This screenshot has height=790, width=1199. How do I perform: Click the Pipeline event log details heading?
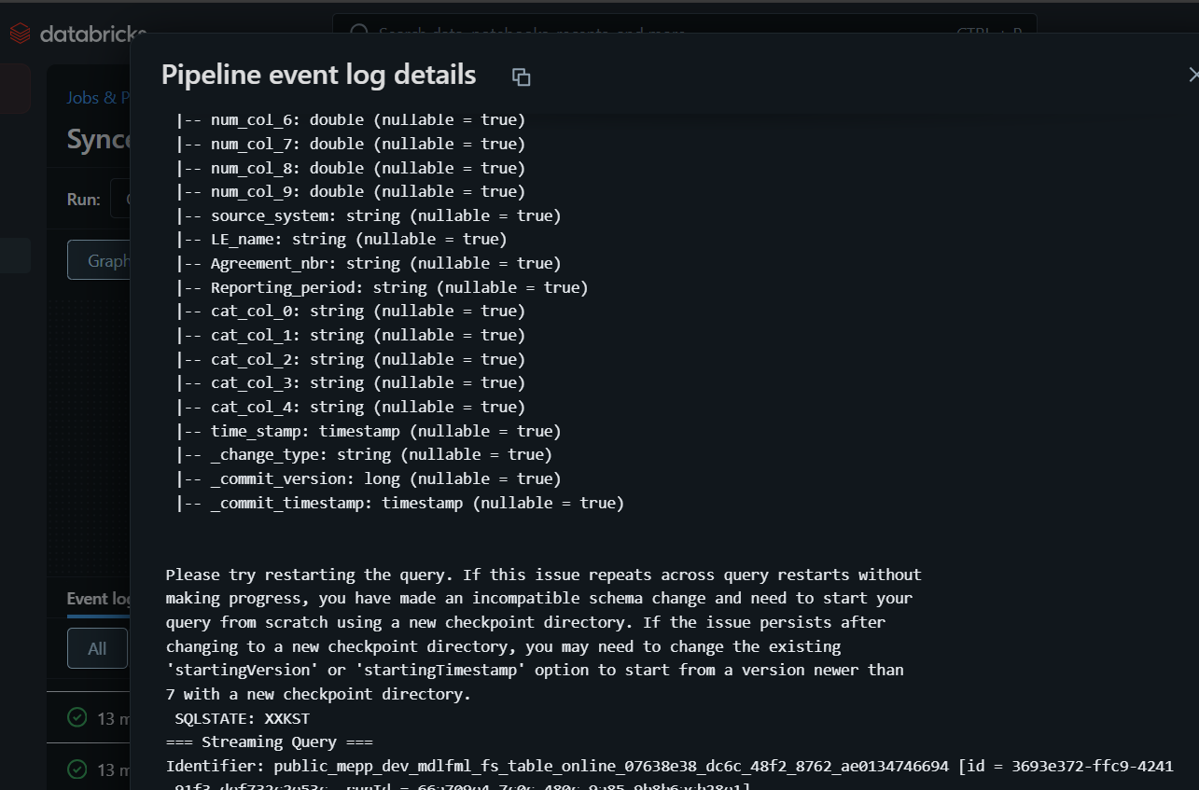318,75
